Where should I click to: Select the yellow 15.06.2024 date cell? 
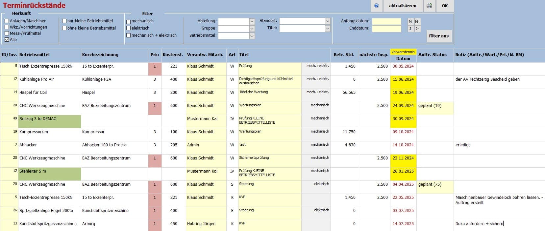(403, 79)
